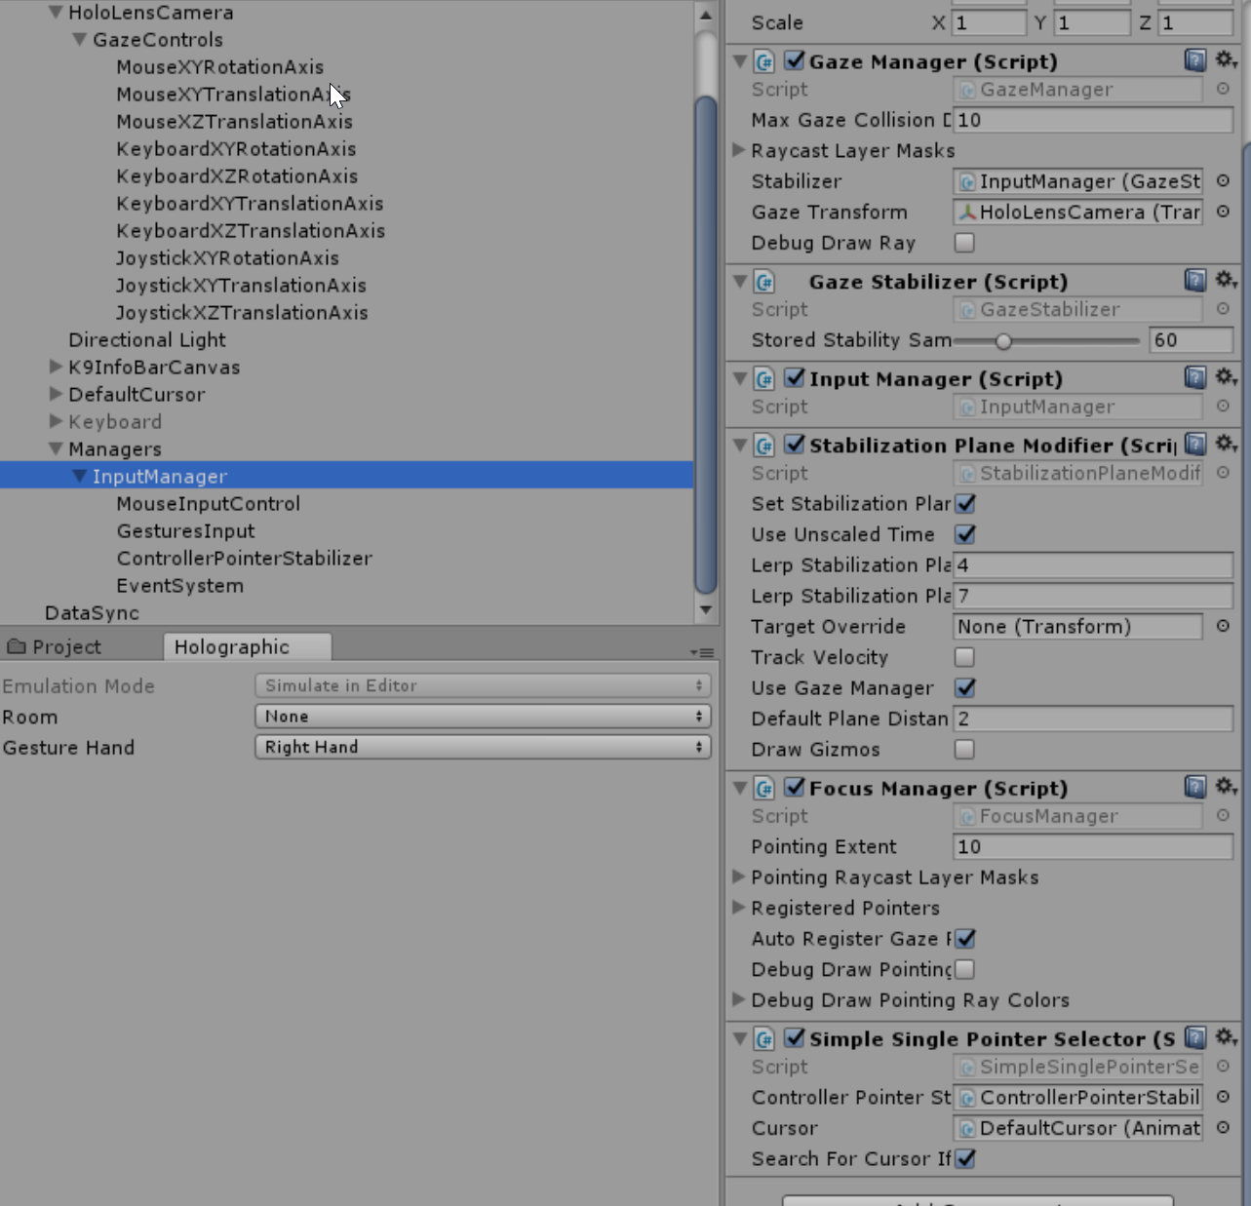Open the Room dropdown
The width and height of the screenshot is (1251, 1206).
tap(482, 717)
